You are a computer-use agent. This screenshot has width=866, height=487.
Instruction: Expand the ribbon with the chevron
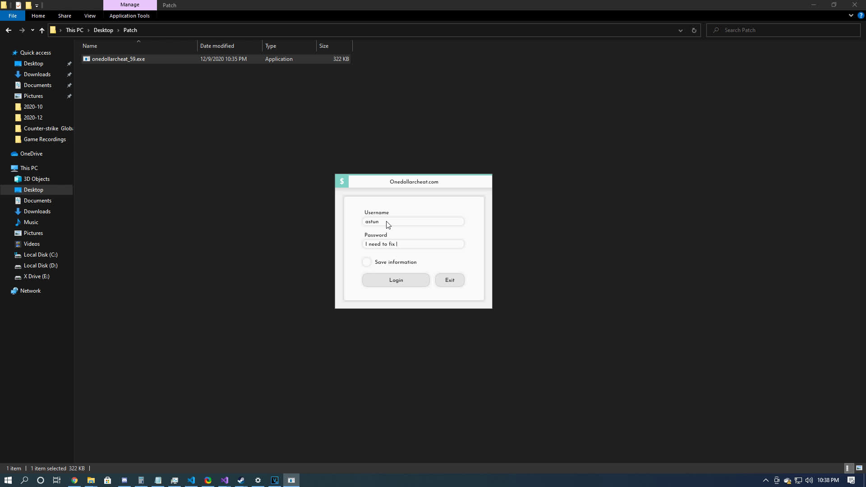851,15
